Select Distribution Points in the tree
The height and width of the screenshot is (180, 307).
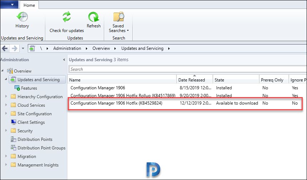(x=35, y=139)
